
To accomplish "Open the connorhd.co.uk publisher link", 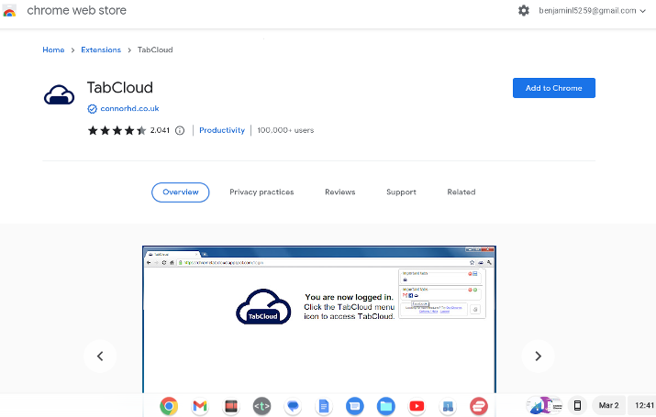I will pyautogui.click(x=129, y=109).
